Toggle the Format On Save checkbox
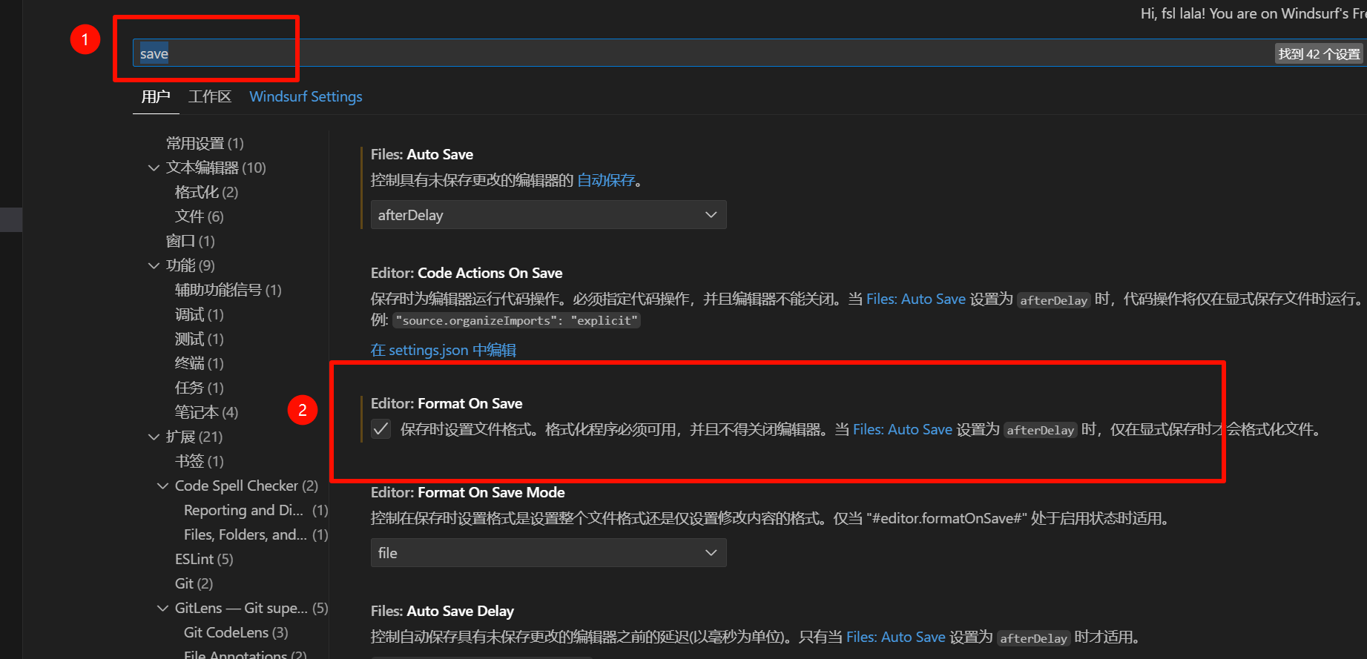This screenshot has height=659, width=1367. 381,429
